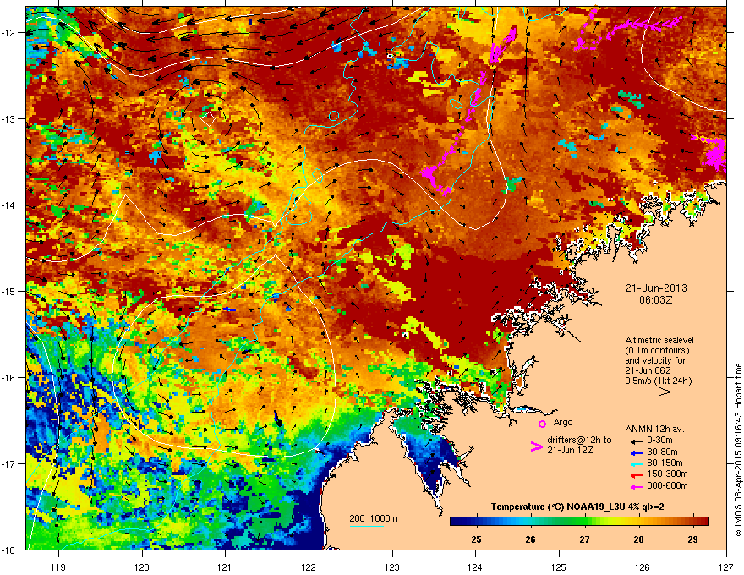Click the 'Temperature (°C) NOAA19_L3U 4% ql>=2' title
The width and height of the screenshot is (744, 575).
(x=577, y=507)
